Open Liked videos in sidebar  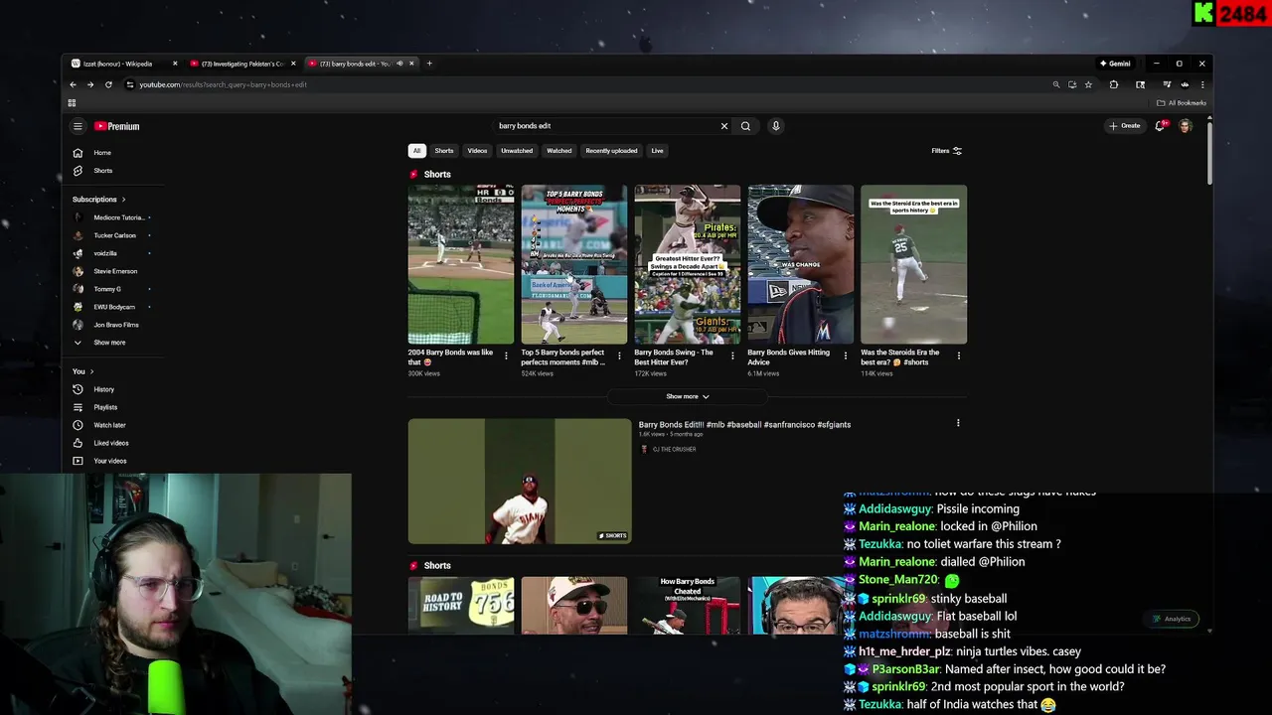click(110, 443)
